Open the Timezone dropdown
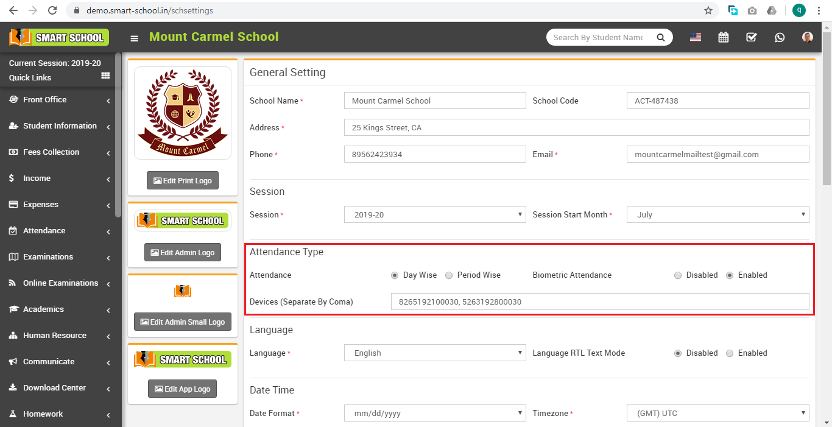The width and height of the screenshot is (832, 427). point(717,413)
